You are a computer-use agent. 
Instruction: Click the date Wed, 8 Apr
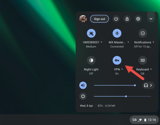click(87, 106)
